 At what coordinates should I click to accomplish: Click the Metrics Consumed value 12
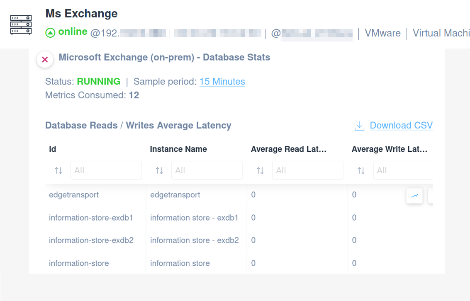[x=134, y=95]
